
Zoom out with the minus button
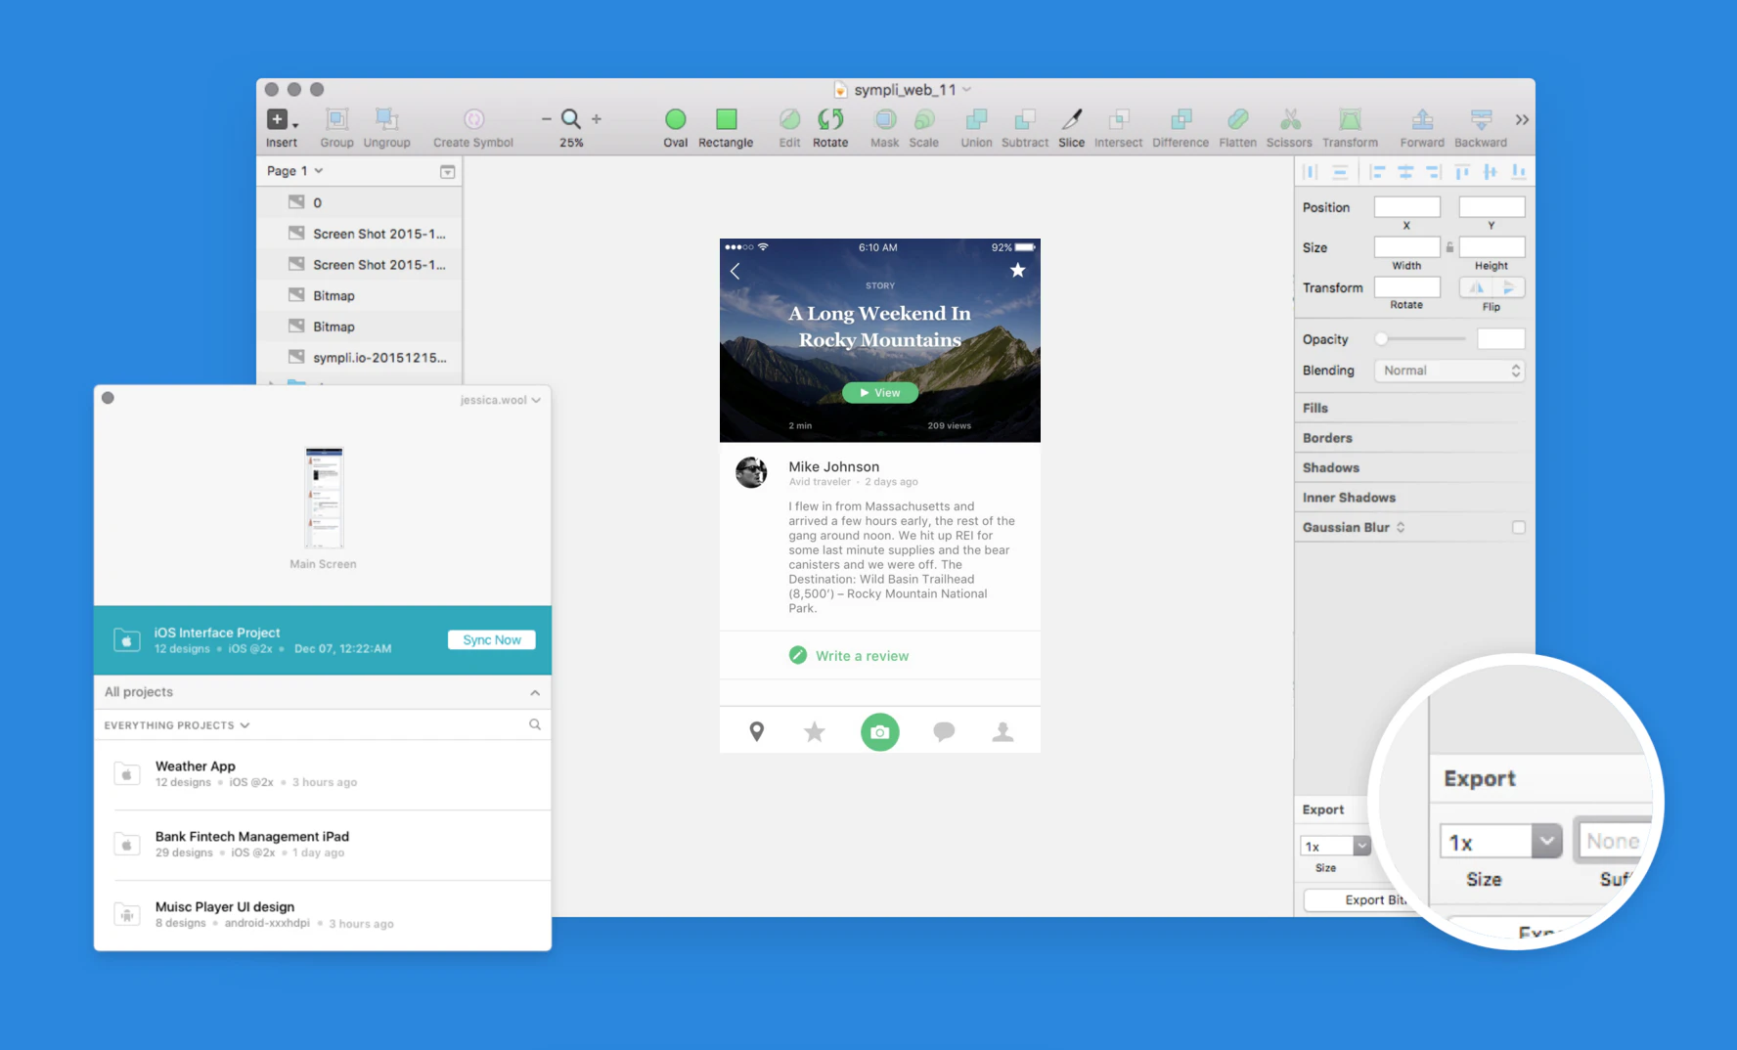[x=546, y=119]
